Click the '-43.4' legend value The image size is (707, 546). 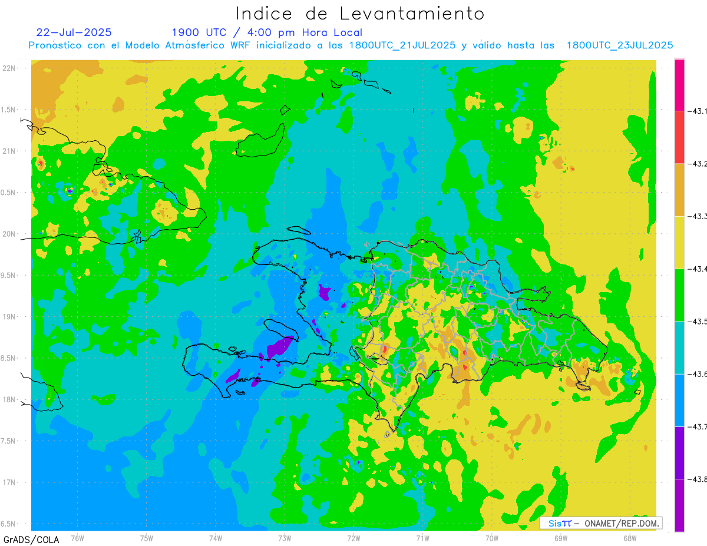coord(698,269)
